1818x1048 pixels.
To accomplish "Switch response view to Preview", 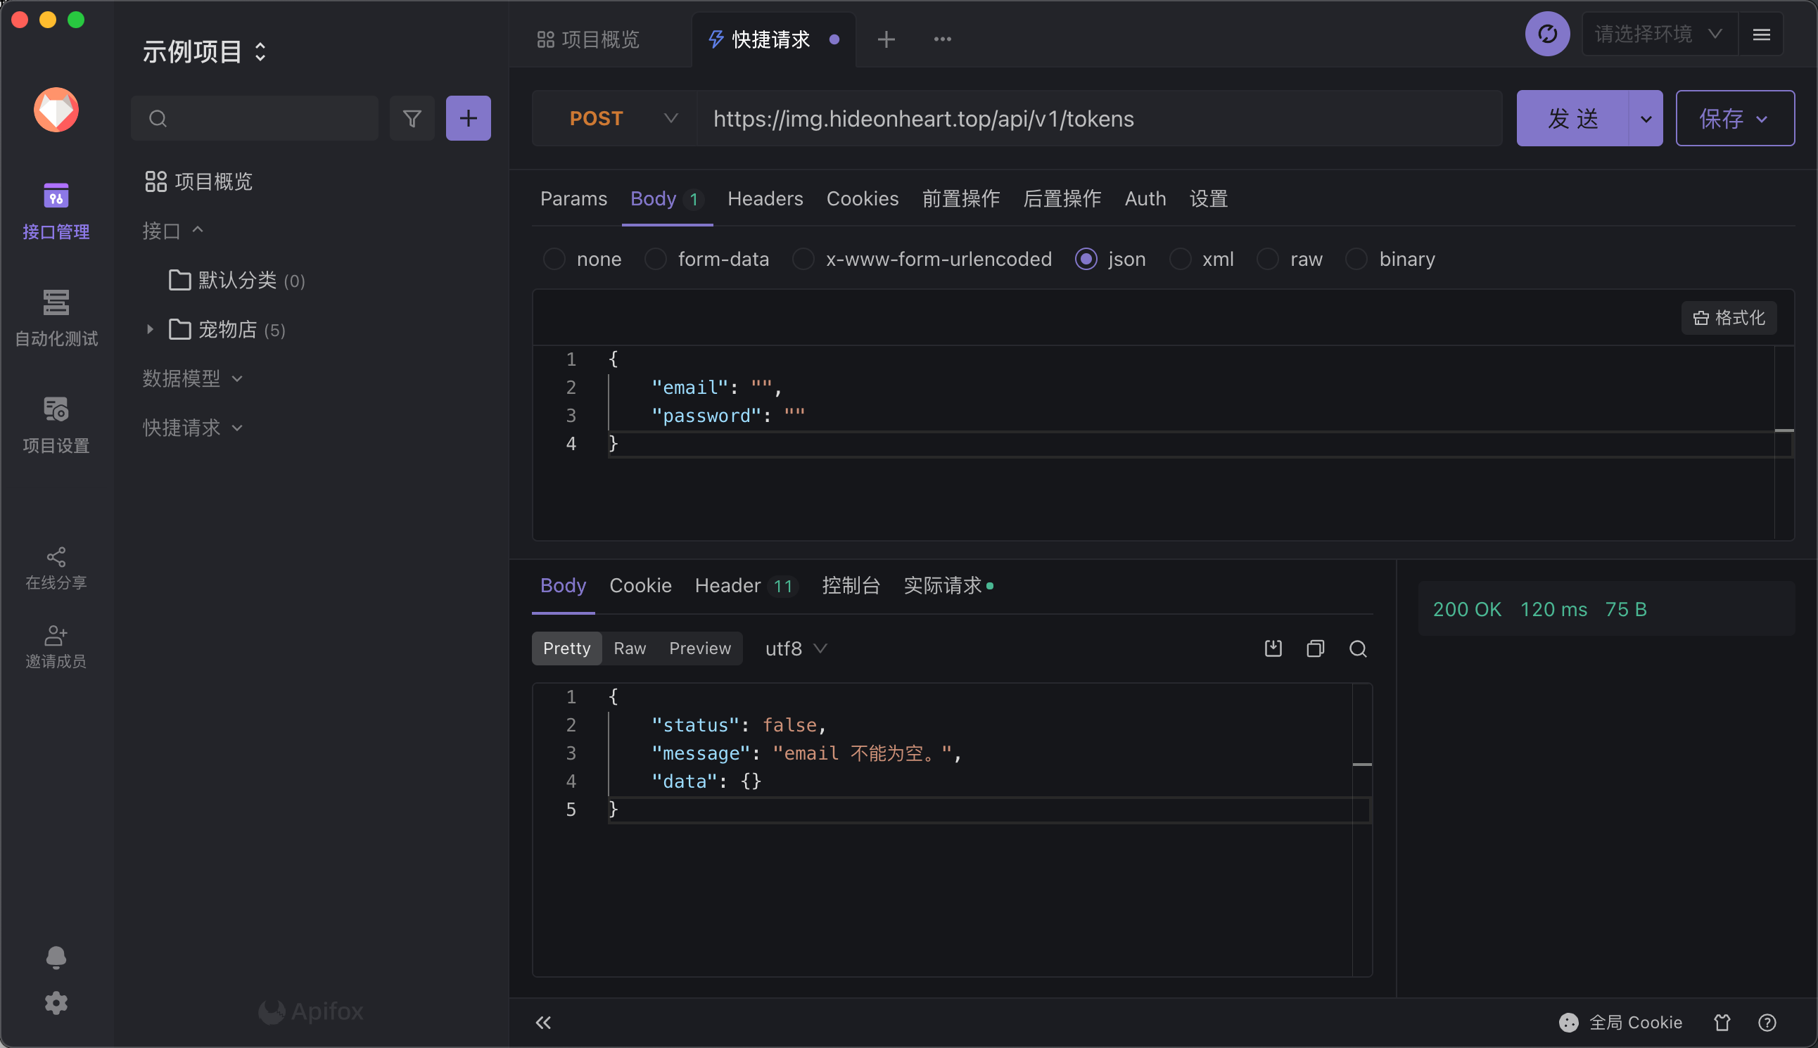I will pos(700,648).
